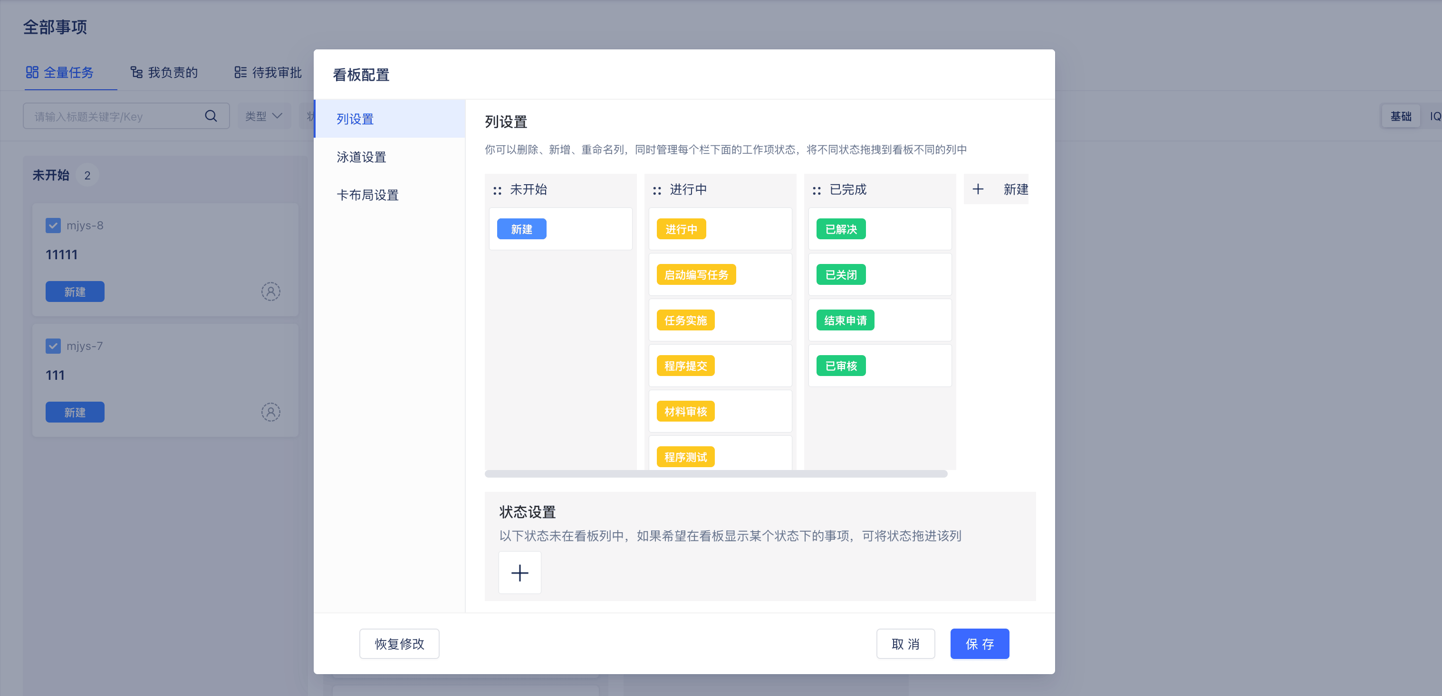Viewport: 1442px width, 696px height.
Task: Click the horizontal scrollbar below columns
Action: (x=715, y=473)
